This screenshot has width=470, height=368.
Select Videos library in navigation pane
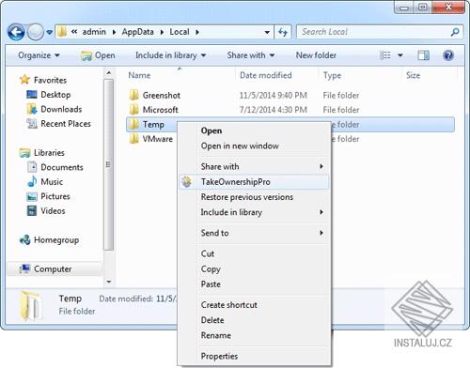(46, 211)
